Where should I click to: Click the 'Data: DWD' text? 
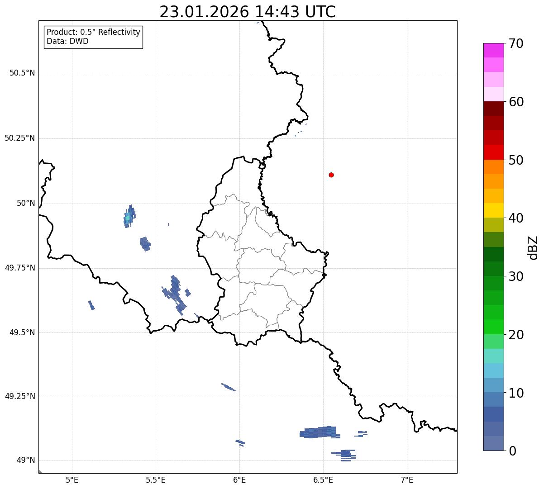(x=67, y=41)
